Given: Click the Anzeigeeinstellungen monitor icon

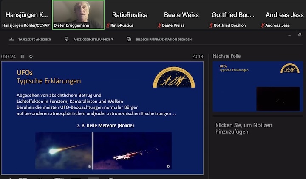Looking at the screenshot, I should [67, 39].
